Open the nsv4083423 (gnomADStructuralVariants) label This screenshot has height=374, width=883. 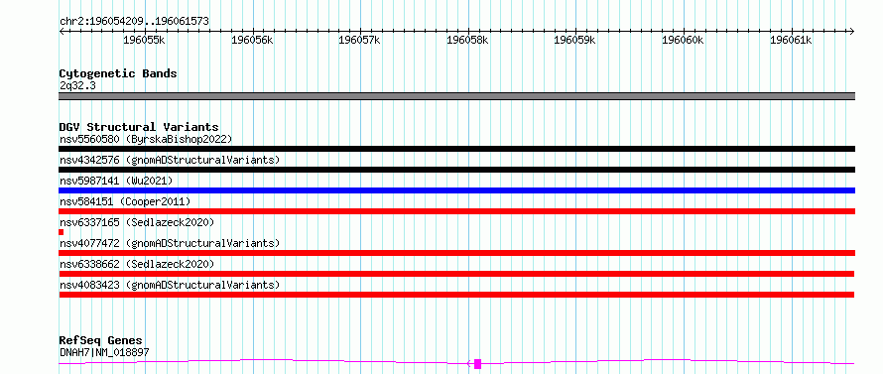point(170,285)
